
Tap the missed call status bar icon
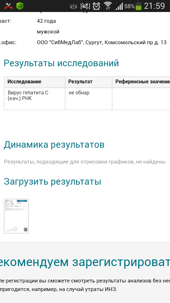tap(8, 6)
